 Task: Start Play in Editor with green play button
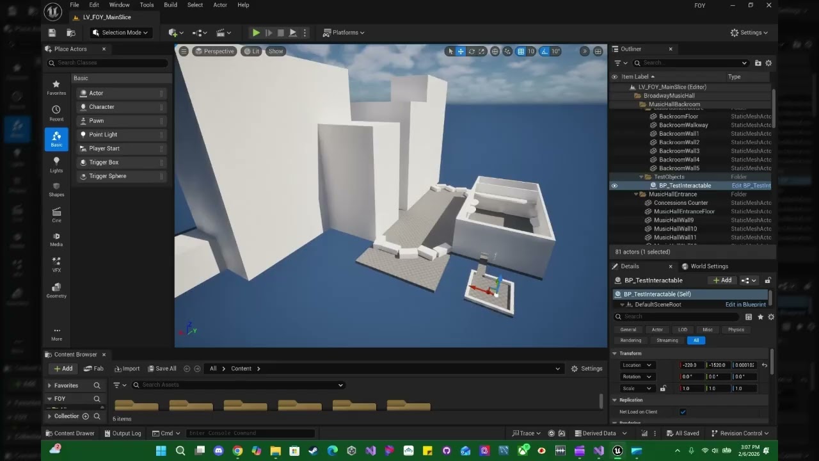click(x=256, y=33)
